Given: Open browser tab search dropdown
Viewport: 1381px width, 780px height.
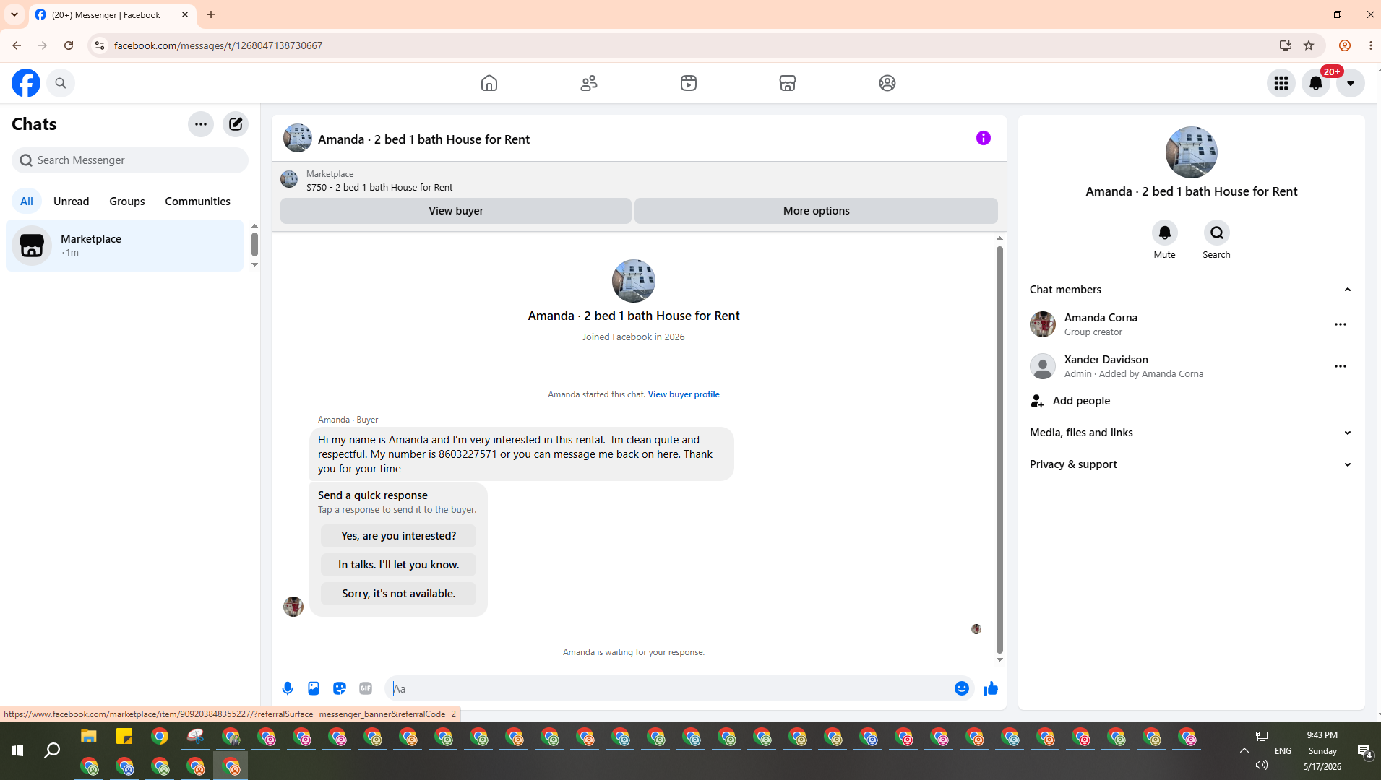Looking at the screenshot, I should click(x=14, y=14).
